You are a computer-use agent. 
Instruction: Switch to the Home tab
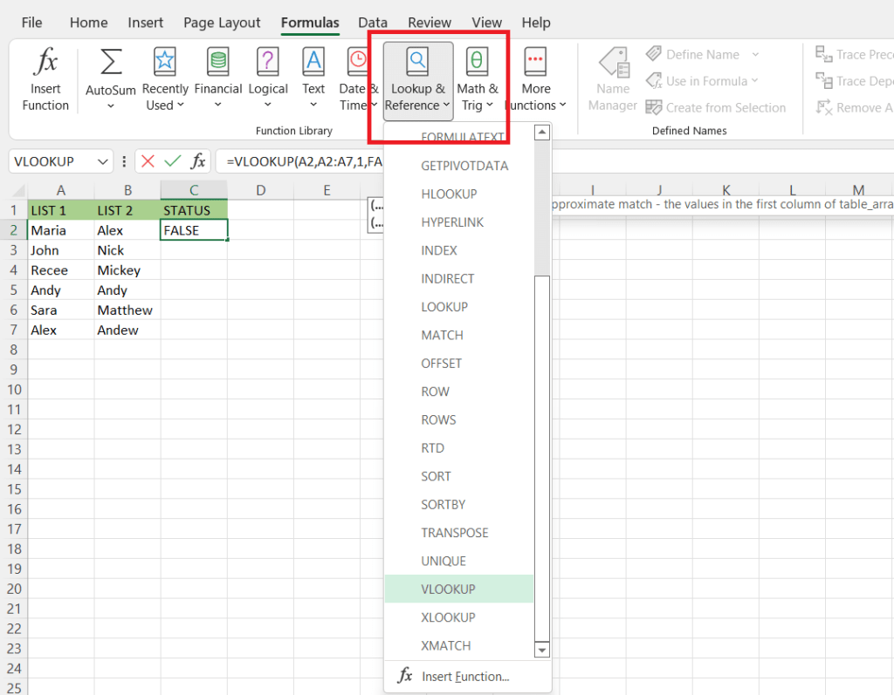88,23
